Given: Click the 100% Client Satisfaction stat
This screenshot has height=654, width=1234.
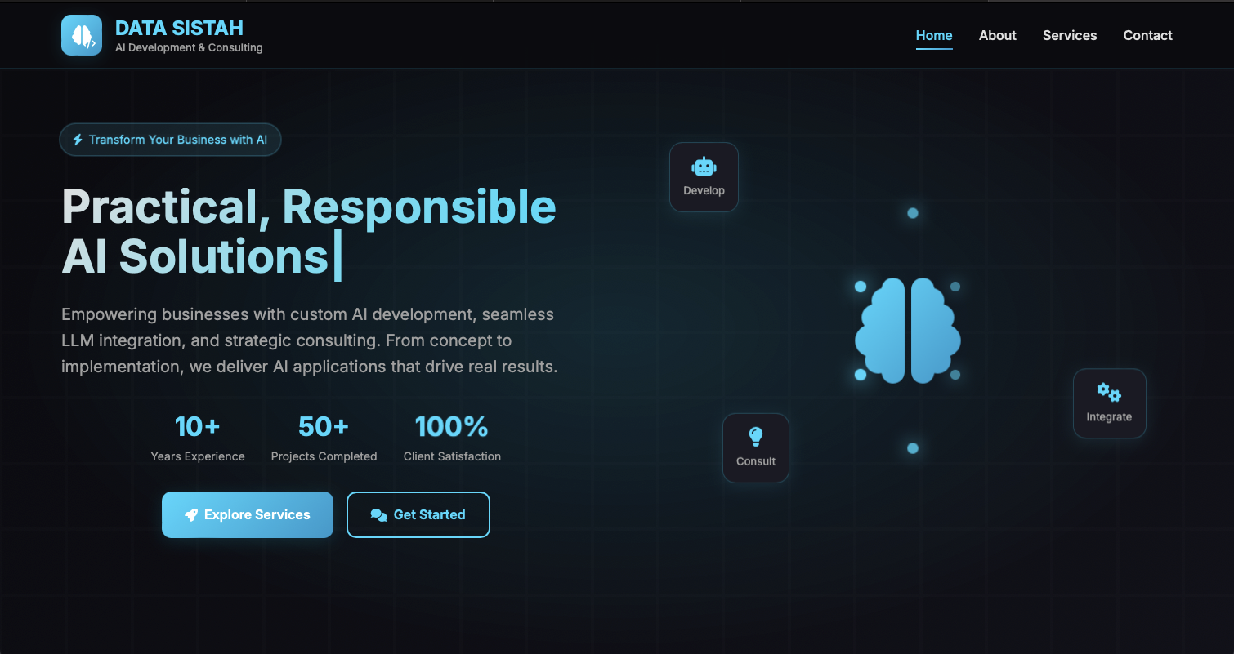Looking at the screenshot, I should (x=452, y=438).
